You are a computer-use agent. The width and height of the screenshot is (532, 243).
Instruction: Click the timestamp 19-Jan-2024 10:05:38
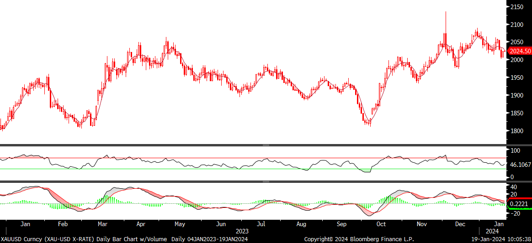pyautogui.click(x=501, y=239)
